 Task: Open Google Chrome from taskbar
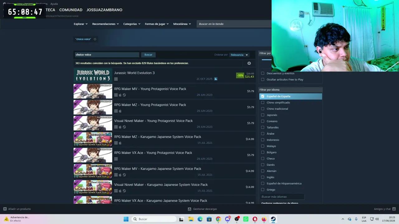[x=218, y=219]
